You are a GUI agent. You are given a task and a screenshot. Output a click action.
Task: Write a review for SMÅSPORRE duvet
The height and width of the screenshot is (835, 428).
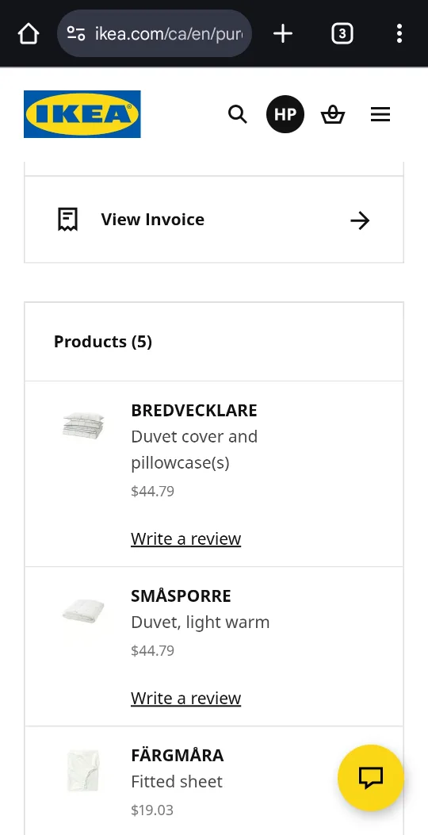(x=185, y=698)
